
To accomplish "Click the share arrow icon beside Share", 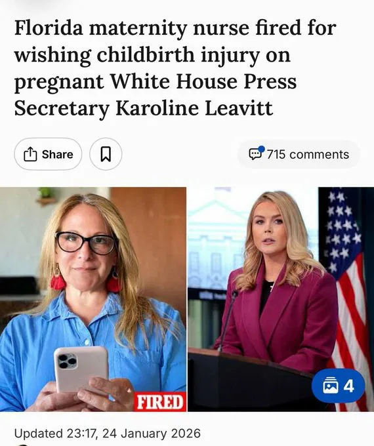I will coord(30,154).
